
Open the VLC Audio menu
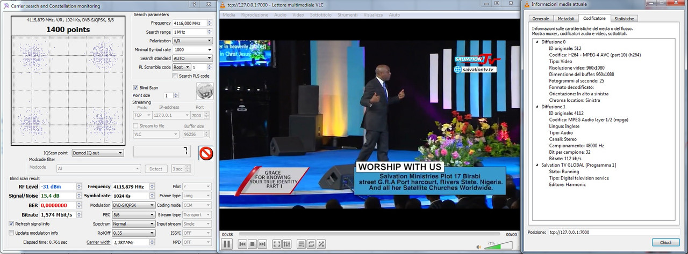click(280, 15)
